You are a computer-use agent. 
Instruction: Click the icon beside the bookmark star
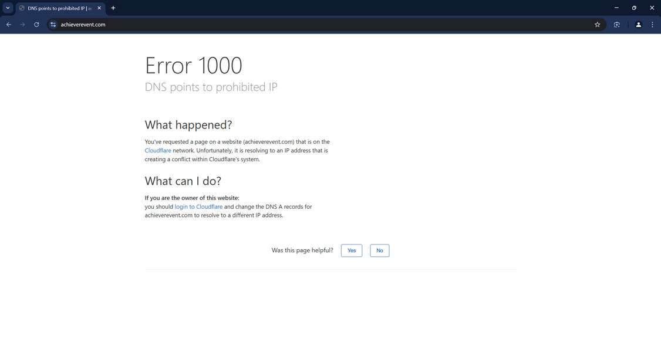coord(616,24)
